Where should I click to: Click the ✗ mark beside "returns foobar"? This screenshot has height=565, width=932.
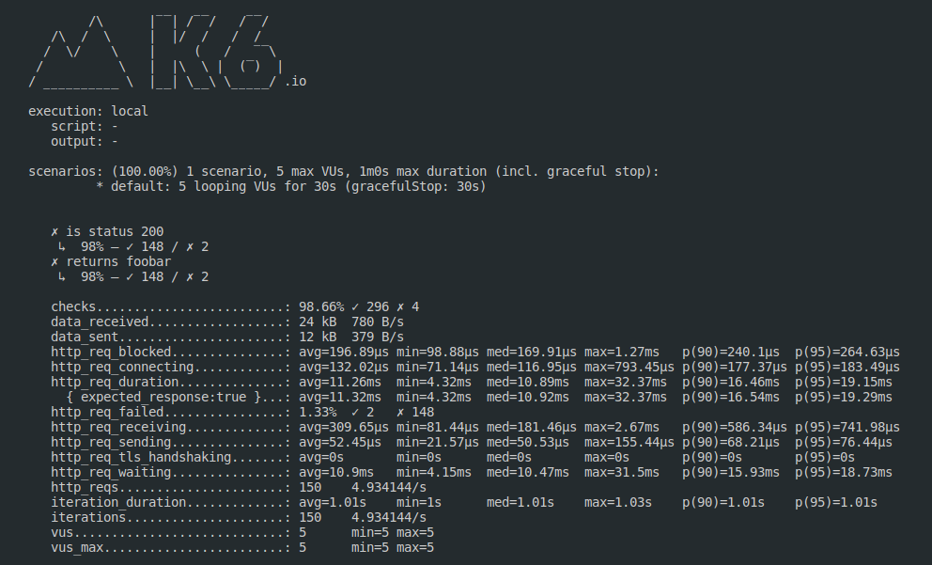pos(55,261)
